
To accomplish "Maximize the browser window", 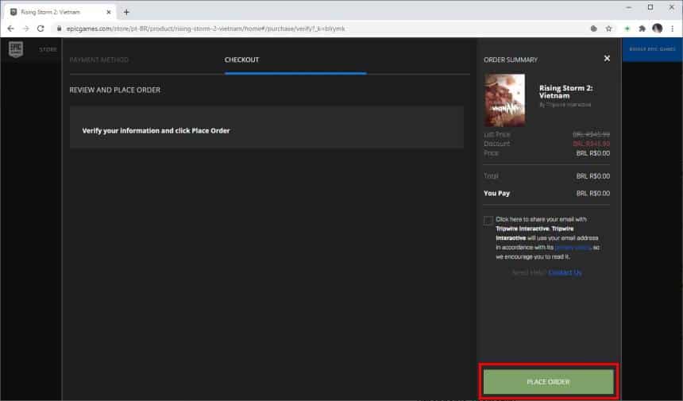I will (650, 7).
